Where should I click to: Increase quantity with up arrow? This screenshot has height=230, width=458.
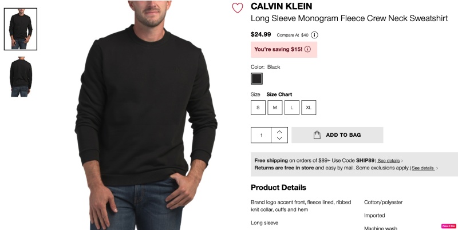pos(279,132)
